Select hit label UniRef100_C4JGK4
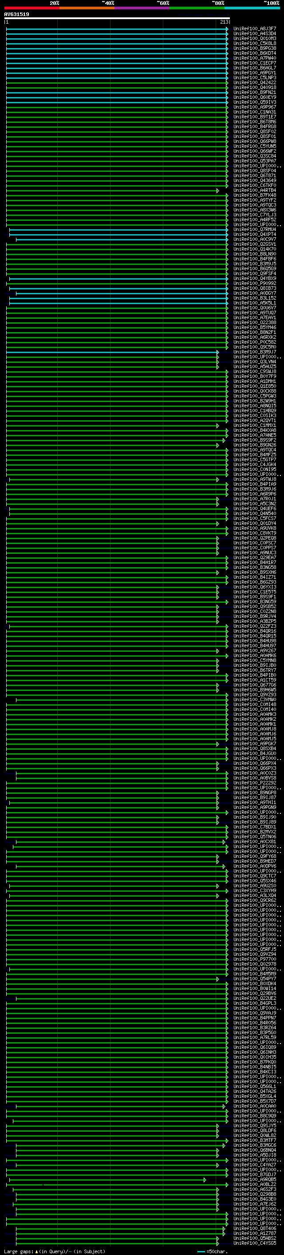 click(x=255, y=465)
